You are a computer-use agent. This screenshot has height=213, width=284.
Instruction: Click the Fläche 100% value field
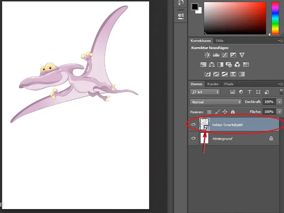pos(269,112)
